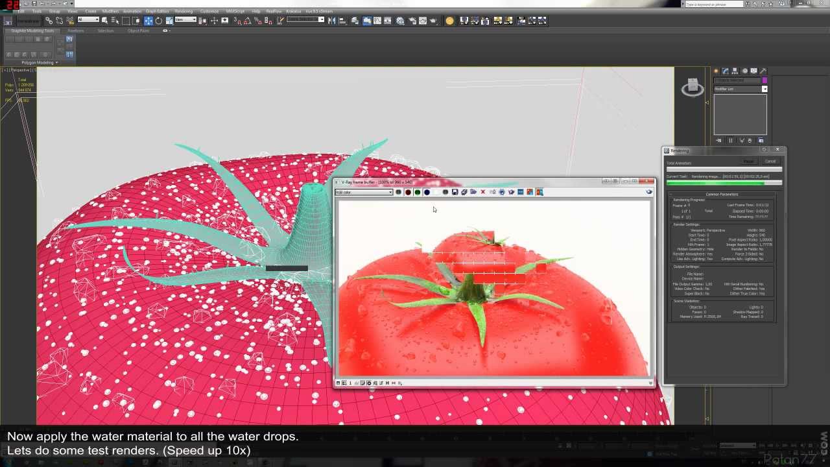Open the Rendering menu
Screen dimensions: 830x467
(184, 11)
